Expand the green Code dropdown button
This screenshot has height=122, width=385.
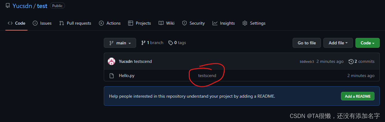367,43
